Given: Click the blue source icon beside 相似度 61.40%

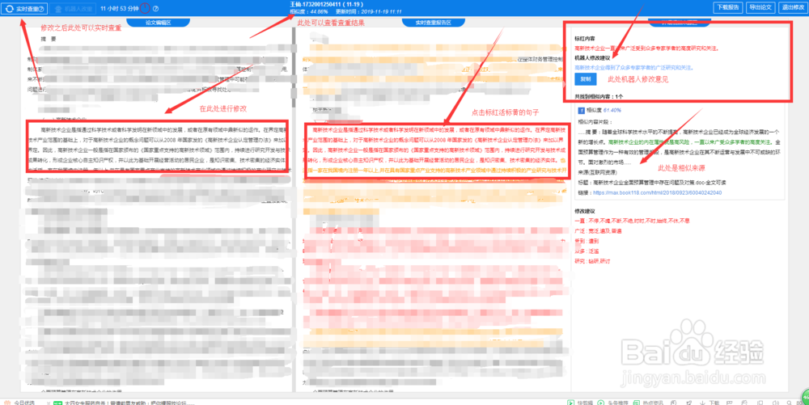Looking at the screenshot, I should click(580, 110).
